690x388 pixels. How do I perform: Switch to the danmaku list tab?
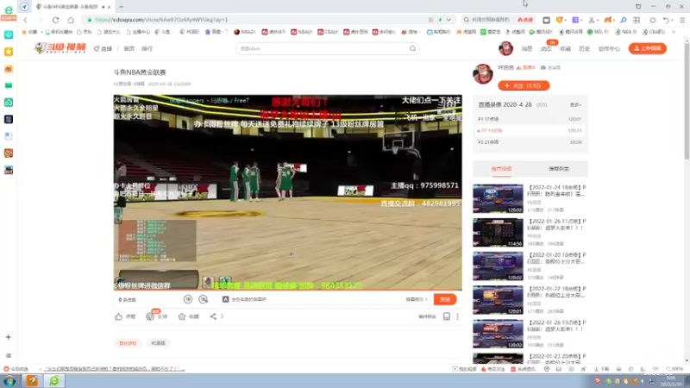tap(559, 169)
